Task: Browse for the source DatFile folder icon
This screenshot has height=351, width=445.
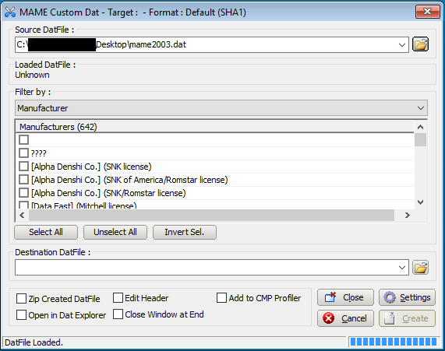Action: (420, 44)
